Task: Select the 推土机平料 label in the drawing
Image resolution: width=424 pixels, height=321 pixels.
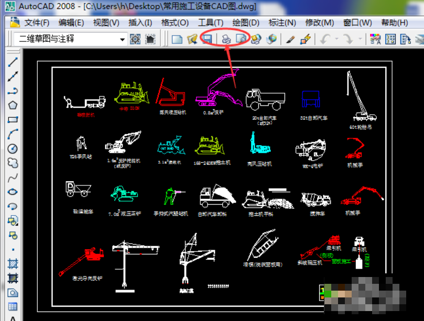Action: tap(260, 214)
